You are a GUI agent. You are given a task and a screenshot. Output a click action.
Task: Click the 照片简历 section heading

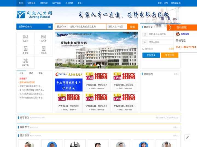point(25,136)
